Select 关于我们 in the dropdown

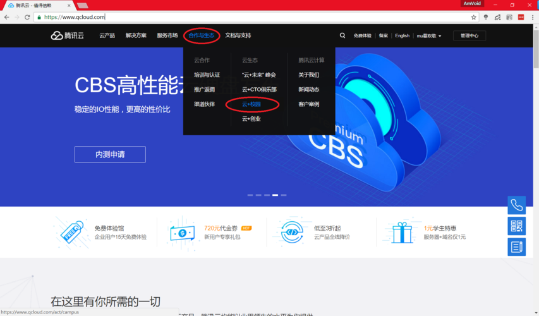309,75
